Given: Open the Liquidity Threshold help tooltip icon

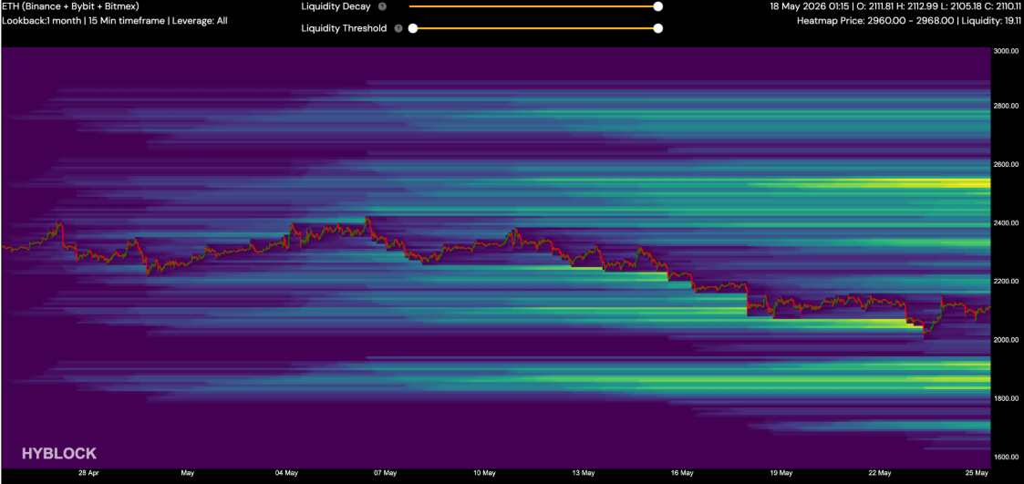Looking at the screenshot, I should pyautogui.click(x=397, y=29).
